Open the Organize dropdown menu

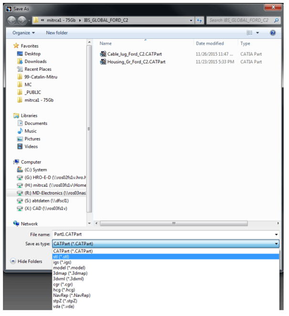[x=23, y=33]
